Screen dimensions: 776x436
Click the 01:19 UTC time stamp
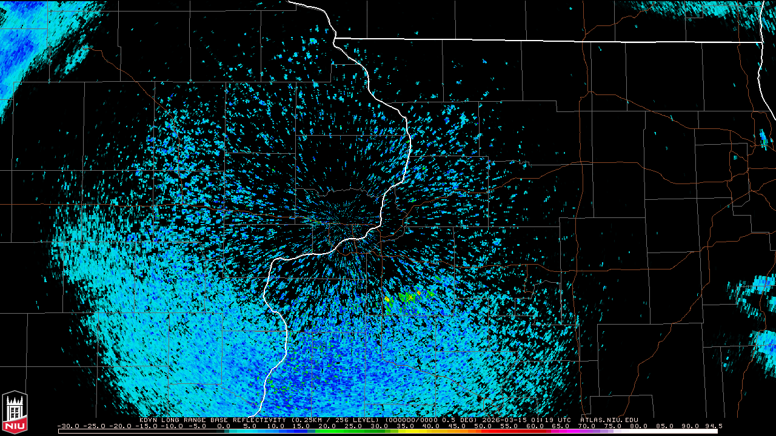550,420
